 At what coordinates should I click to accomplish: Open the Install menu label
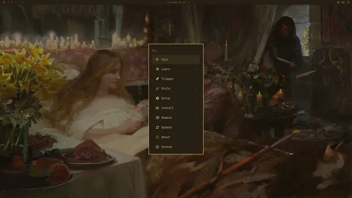coord(167,108)
